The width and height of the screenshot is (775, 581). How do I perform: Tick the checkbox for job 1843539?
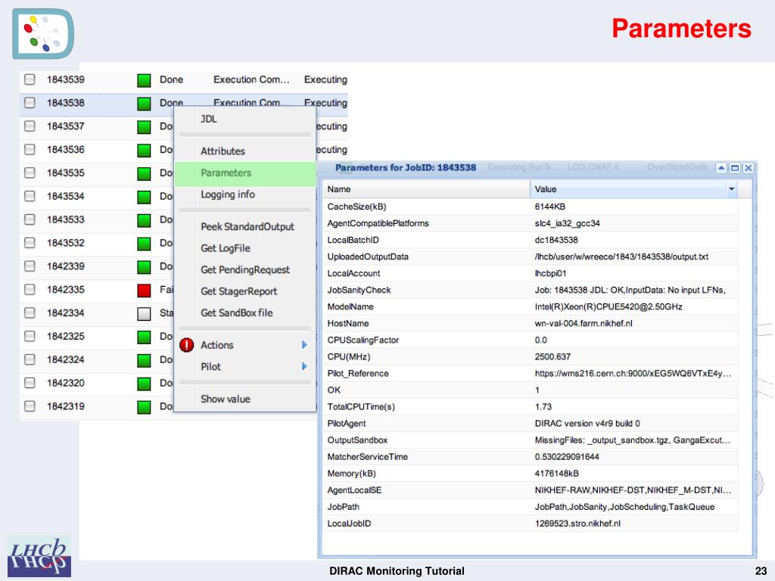(x=30, y=79)
